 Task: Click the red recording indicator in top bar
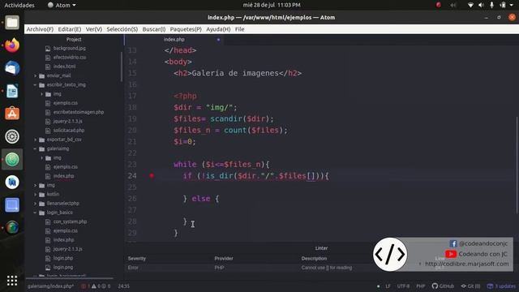pyautogui.click(x=439, y=5)
